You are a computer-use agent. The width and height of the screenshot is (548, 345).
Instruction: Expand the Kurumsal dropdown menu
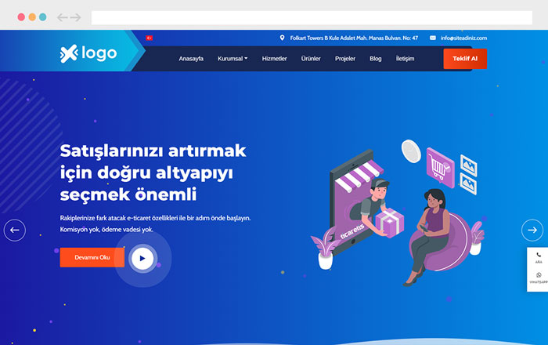(233, 59)
